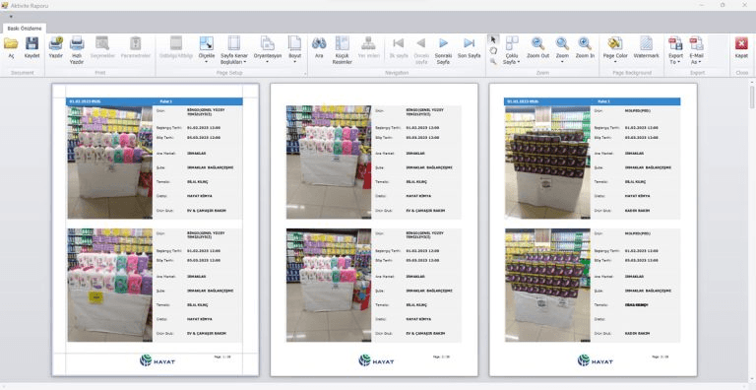Save the report using Kaydet
756x390 pixels.
point(31,48)
